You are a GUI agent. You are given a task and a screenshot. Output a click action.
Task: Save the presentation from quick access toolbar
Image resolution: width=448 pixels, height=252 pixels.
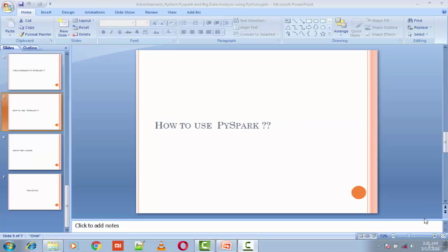(x=21, y=4)
